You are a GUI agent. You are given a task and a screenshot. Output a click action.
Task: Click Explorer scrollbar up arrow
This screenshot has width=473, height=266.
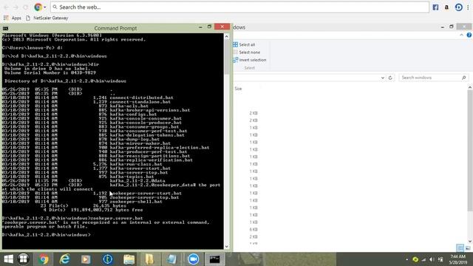470,87
